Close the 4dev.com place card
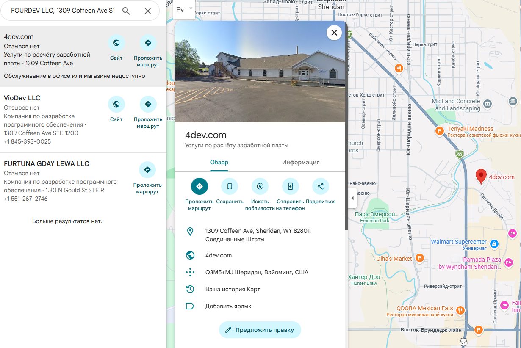This screenshot has width=521, height=348. (334, 33)
